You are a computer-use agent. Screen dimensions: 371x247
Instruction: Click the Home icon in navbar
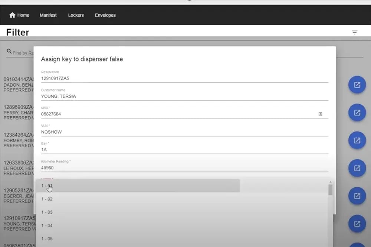coord(12,15)
